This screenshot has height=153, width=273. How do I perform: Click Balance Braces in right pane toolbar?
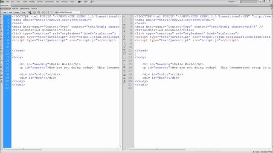[124, 40]
